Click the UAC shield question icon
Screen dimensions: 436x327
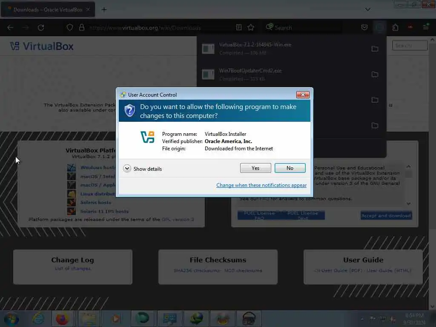coord(129,111)
